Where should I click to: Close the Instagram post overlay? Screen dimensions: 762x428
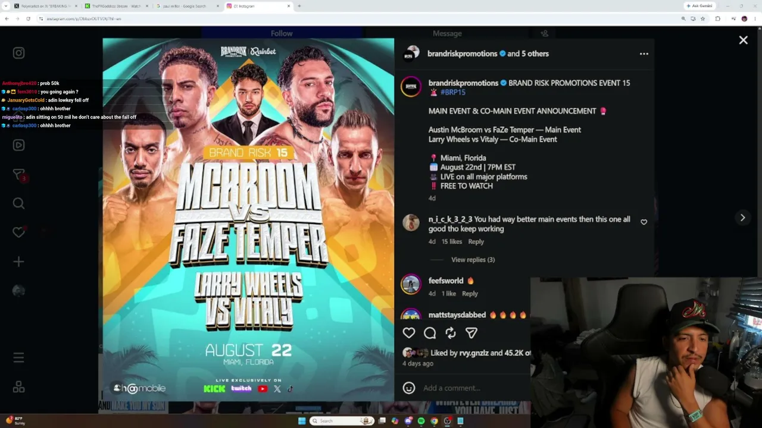pyautogui.click(x=744, y=40)
